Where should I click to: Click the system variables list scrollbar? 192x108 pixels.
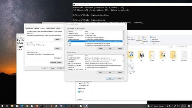click(x=123, y=61)
